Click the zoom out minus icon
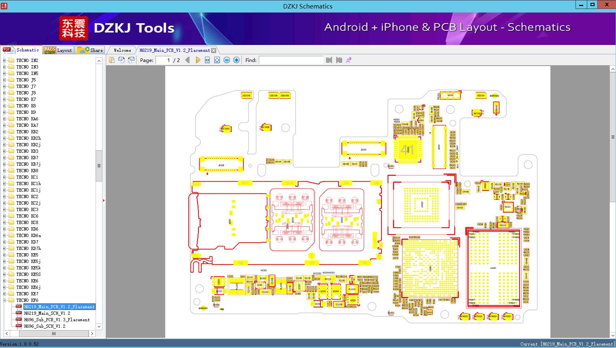616x348 pixels. pyautogui.click(x=227, y=60)
